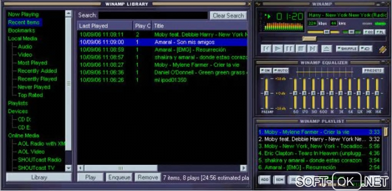Open Top Rated view

click(30, 95)
